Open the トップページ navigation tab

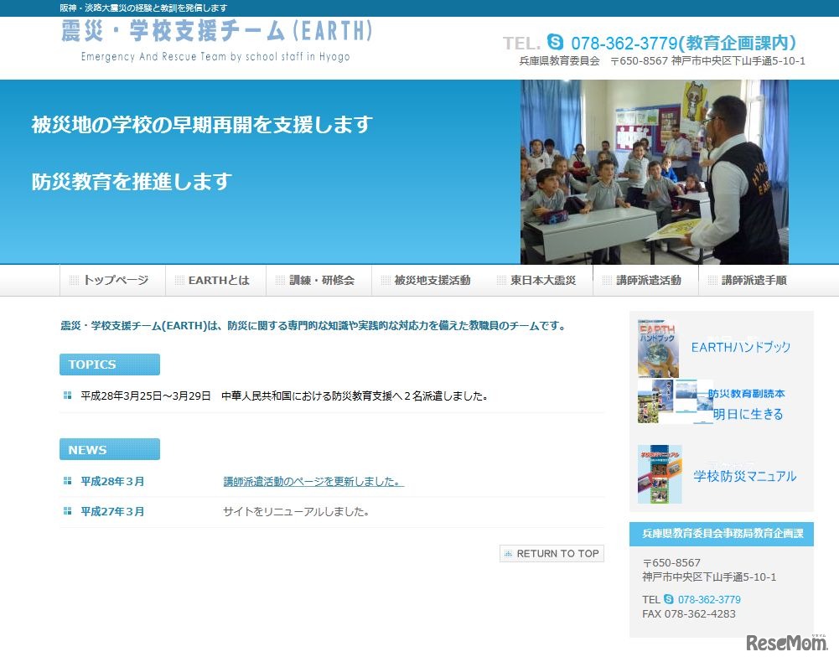pyautogui.click(x=115, y=280)
